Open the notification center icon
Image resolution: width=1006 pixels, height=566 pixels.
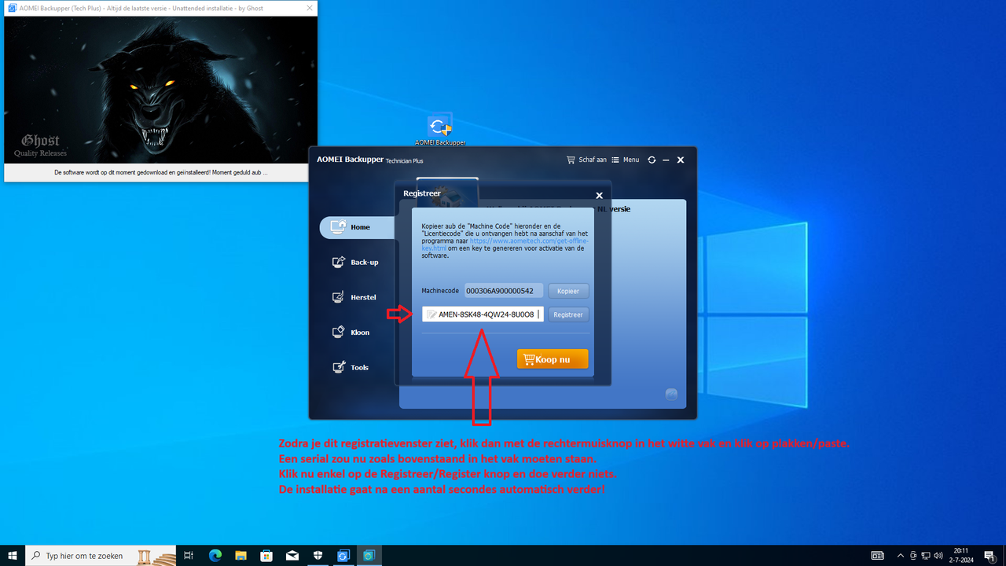tap(989, 556)
